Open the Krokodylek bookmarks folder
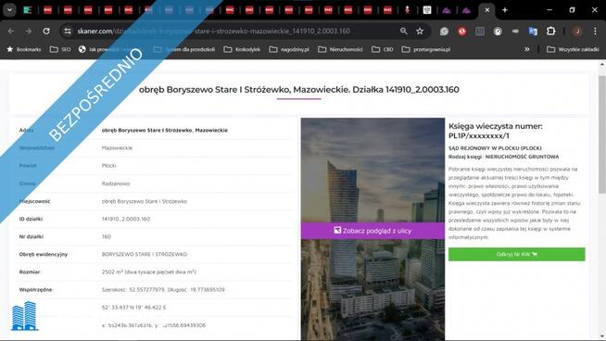 243,49
